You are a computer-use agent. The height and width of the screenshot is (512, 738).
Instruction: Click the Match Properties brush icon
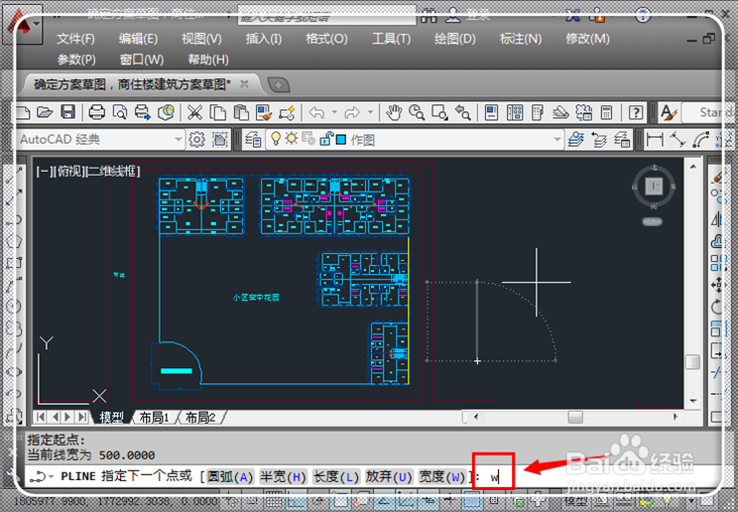pyautogui.click(x=264, y=112)
